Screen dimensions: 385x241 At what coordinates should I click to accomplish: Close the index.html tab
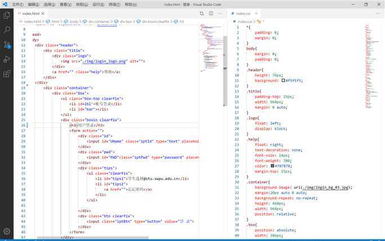click(x=43, y=14)
